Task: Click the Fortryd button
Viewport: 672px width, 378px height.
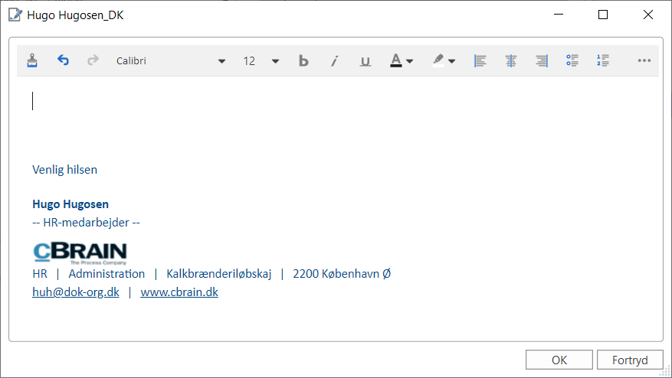Action: click(630, 360)
